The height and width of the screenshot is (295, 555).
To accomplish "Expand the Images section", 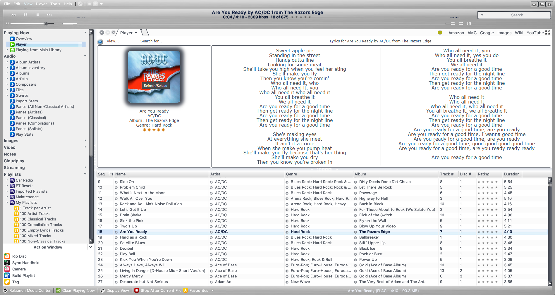I will 85,140.
